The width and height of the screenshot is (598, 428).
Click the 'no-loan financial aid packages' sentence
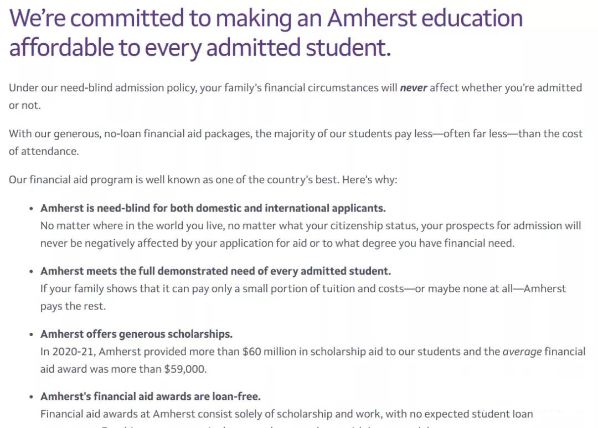[x=296, y=142]
